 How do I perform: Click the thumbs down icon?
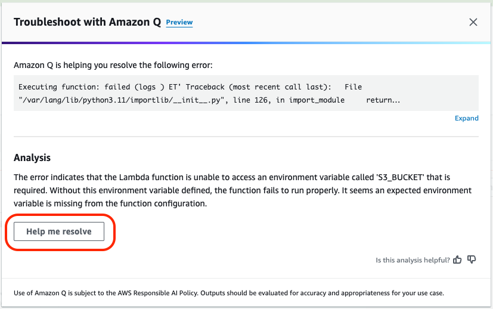coord(472,259)
